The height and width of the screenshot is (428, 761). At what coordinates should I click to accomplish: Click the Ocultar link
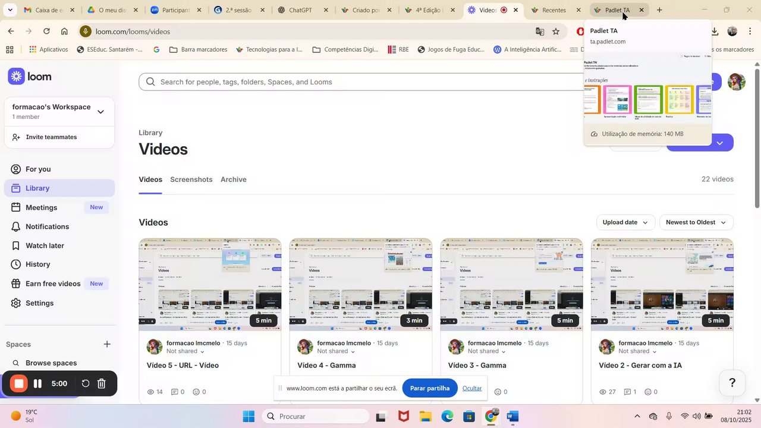coord(472,388)
